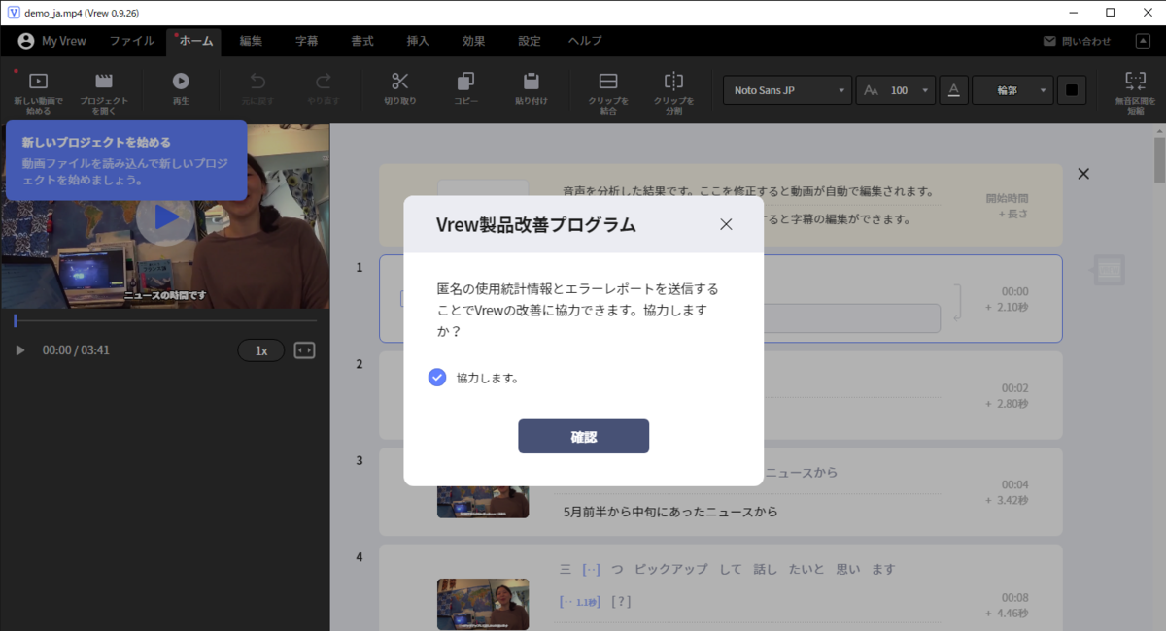Viewport: 1166px width, 631px height.
Task: Switch to the 字幕 (subtitles) menu
Action: pyautogui.click(x=305, y=41)
